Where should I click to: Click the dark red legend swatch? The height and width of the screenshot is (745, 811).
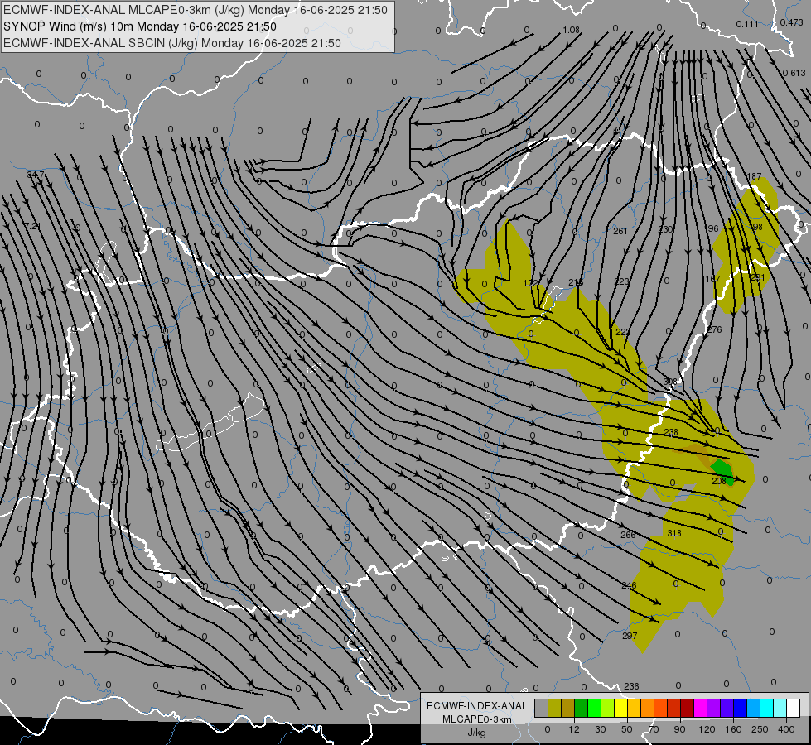(x=687, y=709)
